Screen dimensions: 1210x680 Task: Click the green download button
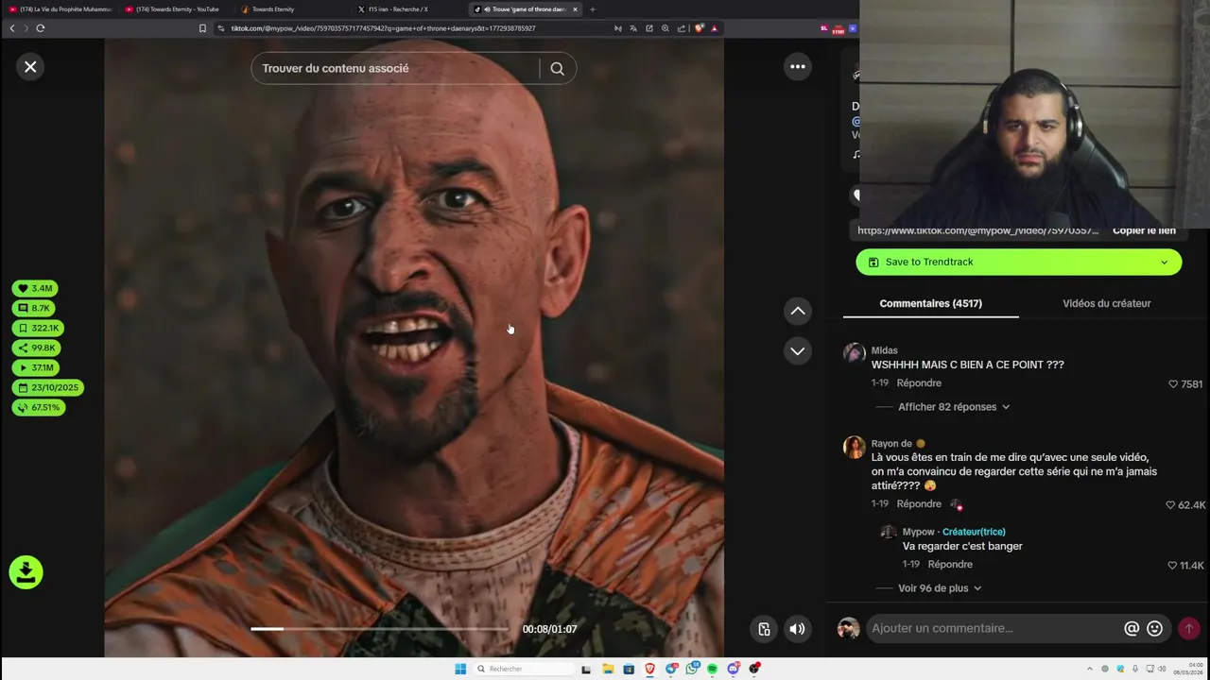(x=26, y=571)
